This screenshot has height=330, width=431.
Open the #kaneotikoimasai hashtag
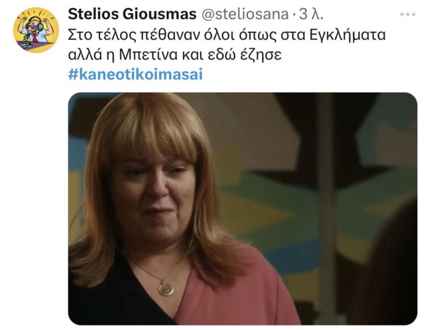pos(135,74)
